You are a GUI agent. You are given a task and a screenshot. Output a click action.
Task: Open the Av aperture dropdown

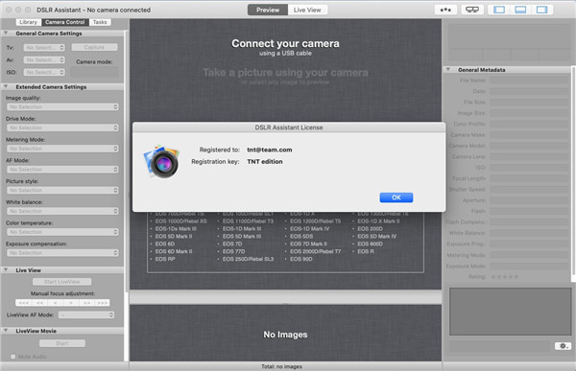coord(44,59)
